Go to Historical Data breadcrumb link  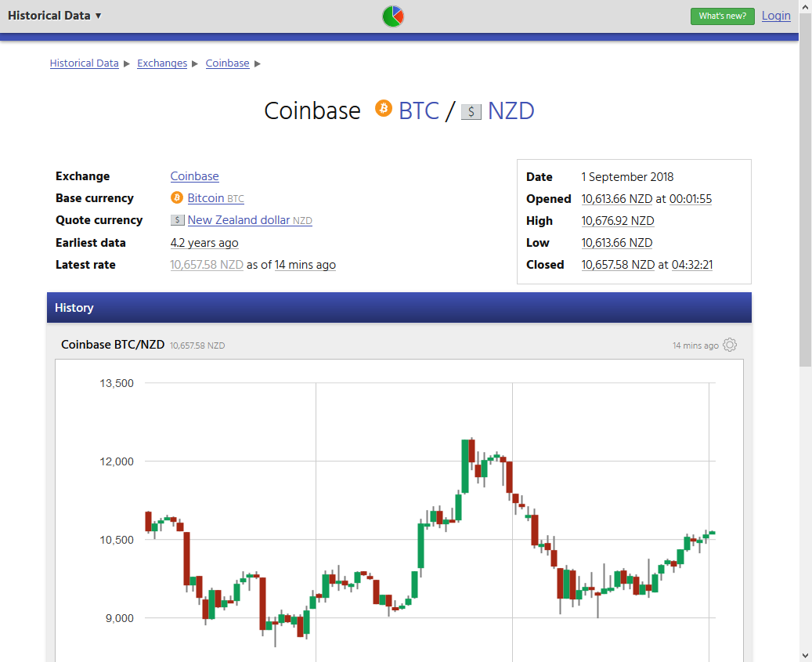pyautogui.click(x=84, y=63)
